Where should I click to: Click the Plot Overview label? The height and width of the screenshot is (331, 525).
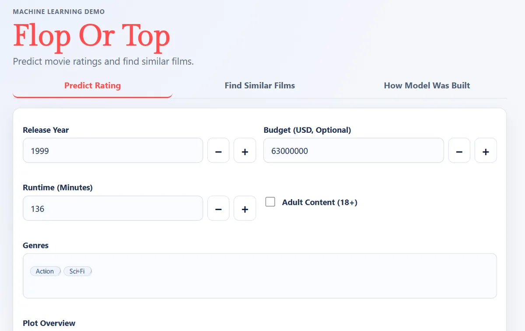coord(49,323)
